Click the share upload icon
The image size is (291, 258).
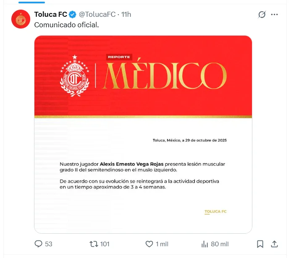pyautogui.click(x=274, y=244)
